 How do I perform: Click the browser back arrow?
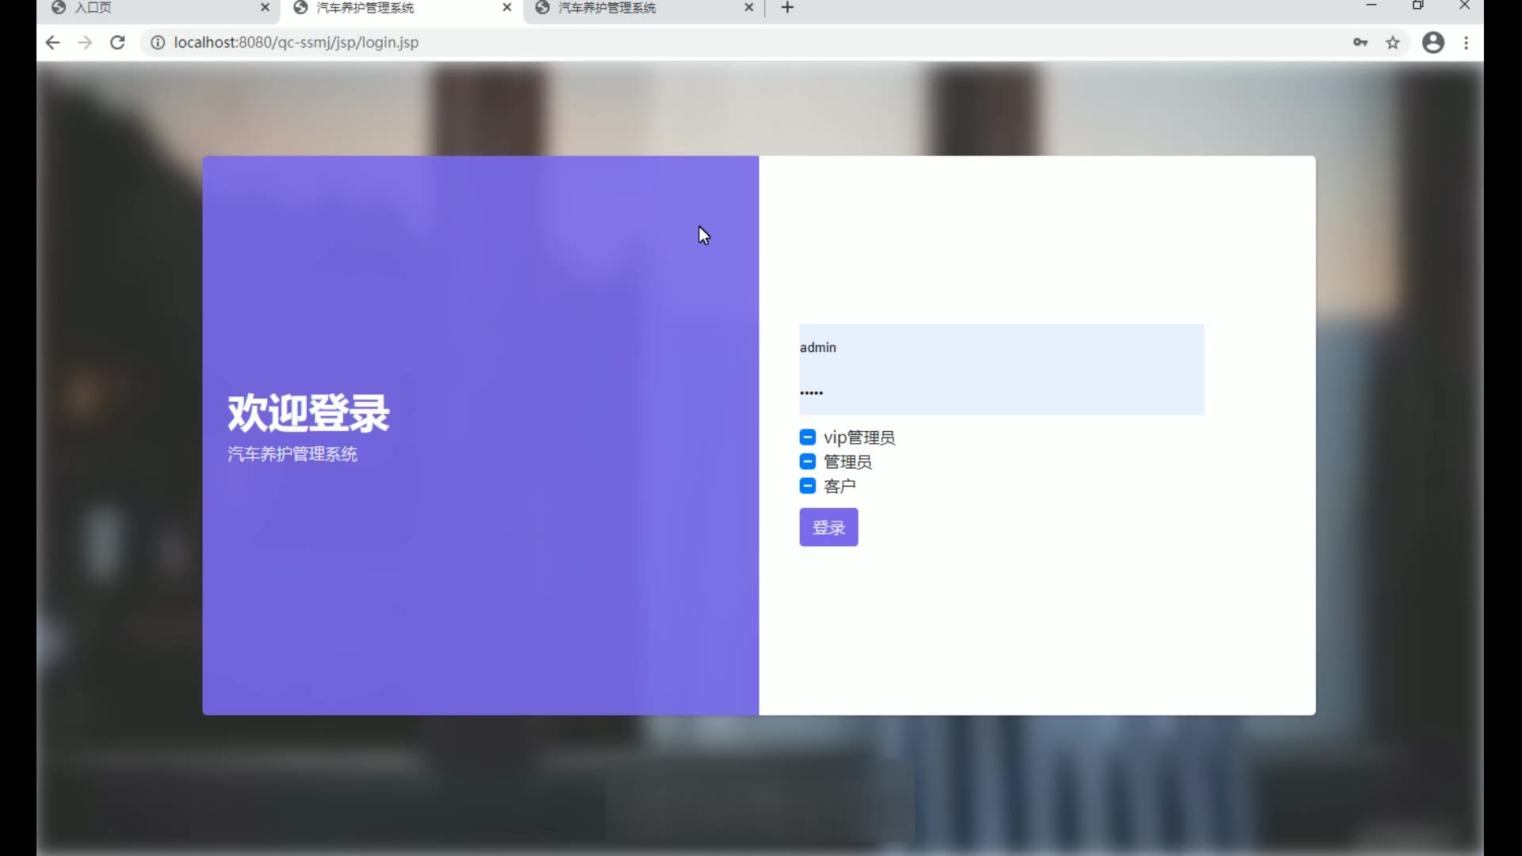pos(52,43)
